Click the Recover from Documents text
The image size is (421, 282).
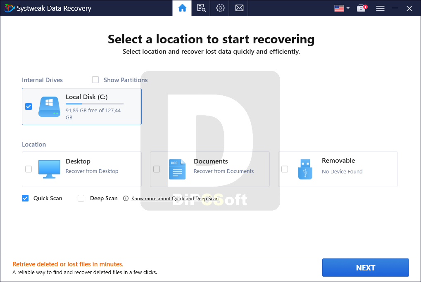click(x=224, y=171)
